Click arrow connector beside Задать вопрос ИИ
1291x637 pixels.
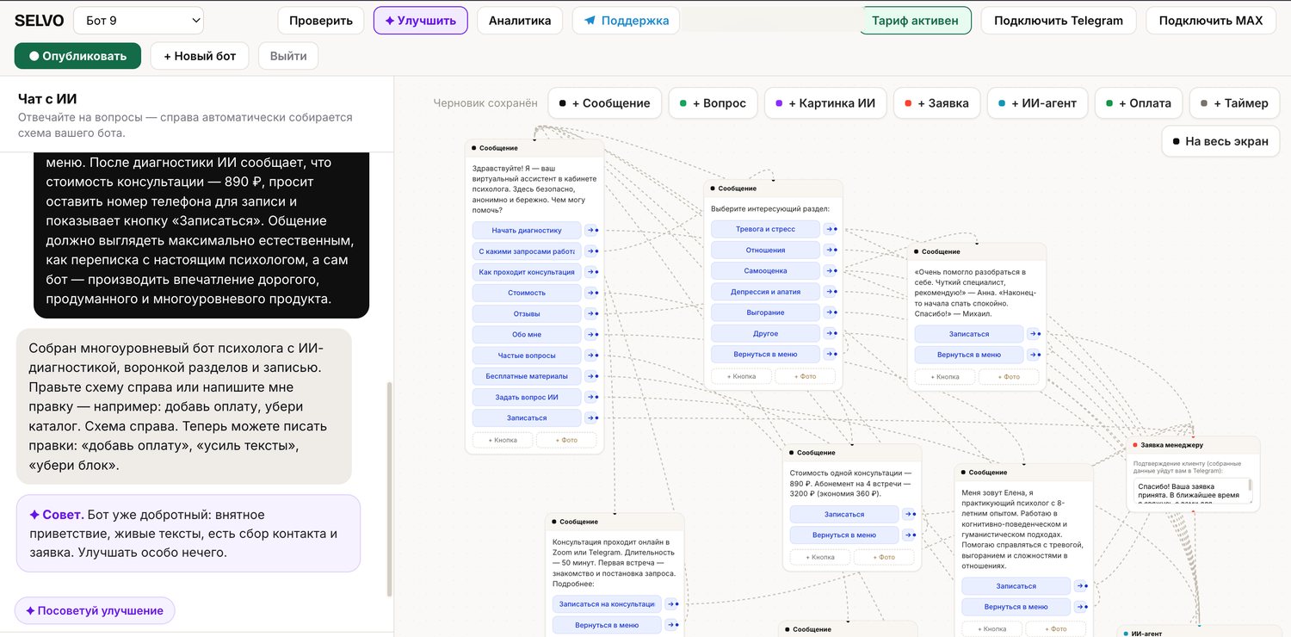coord(591,397)
